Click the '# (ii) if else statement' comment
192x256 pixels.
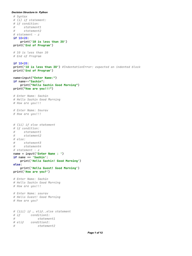click(x=34, y=125)
